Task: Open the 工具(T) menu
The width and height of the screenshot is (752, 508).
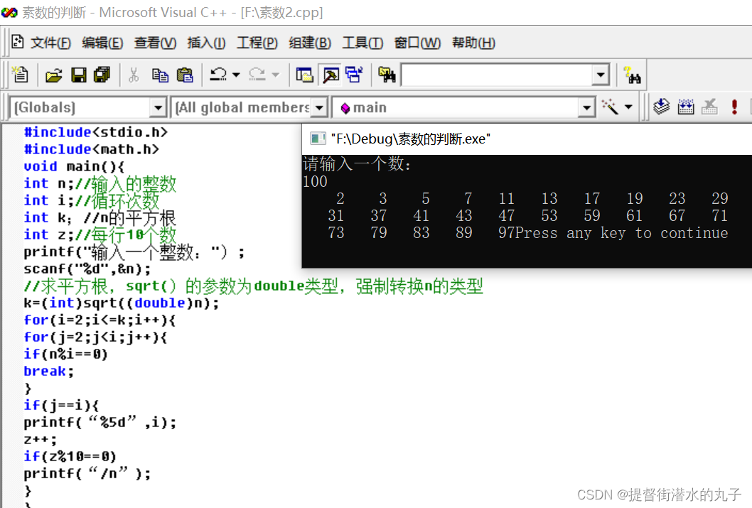Action: [x=362, y=43]
